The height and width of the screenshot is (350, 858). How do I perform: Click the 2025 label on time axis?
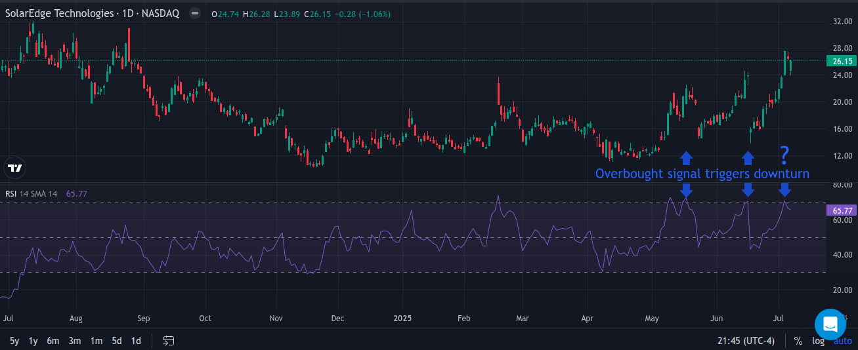[x=402, y=319]
